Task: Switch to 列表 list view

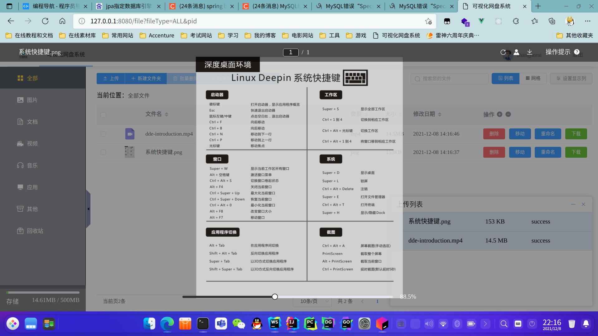Action: [505, 79]
